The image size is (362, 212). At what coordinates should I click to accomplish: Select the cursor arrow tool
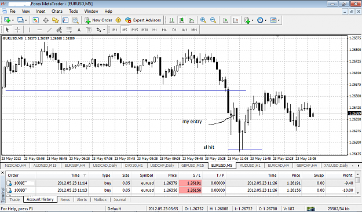7,30
